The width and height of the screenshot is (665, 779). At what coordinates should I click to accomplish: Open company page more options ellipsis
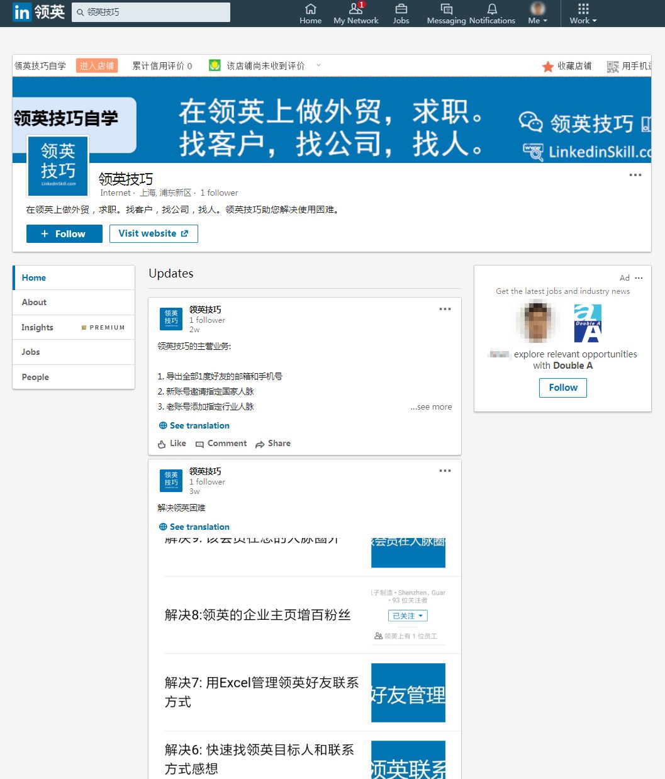[635, 175]
